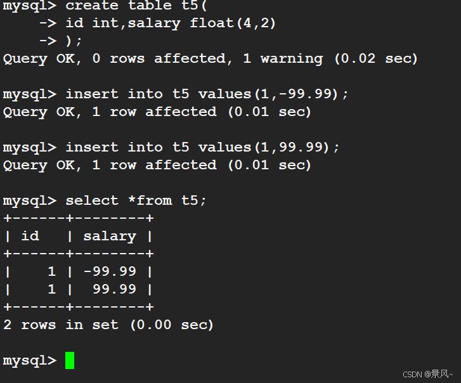Click the closing ");" continuation line

click(74, 41)
